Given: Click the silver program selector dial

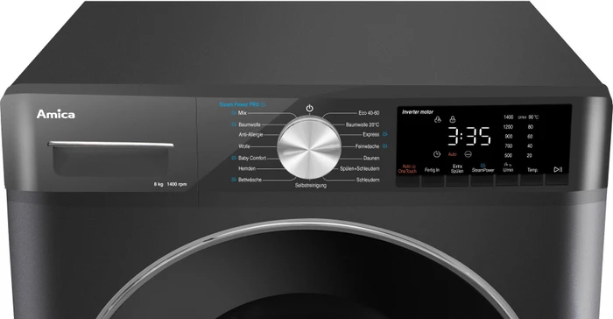Looking at the screenshot, I should [309, 148].
